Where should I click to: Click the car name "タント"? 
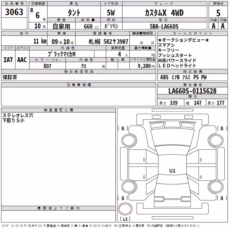(74, 13)
